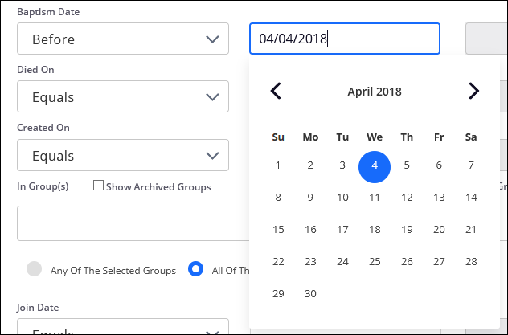Go to next month in calendar
Screen dimensions: 508x335
[473, 91]
